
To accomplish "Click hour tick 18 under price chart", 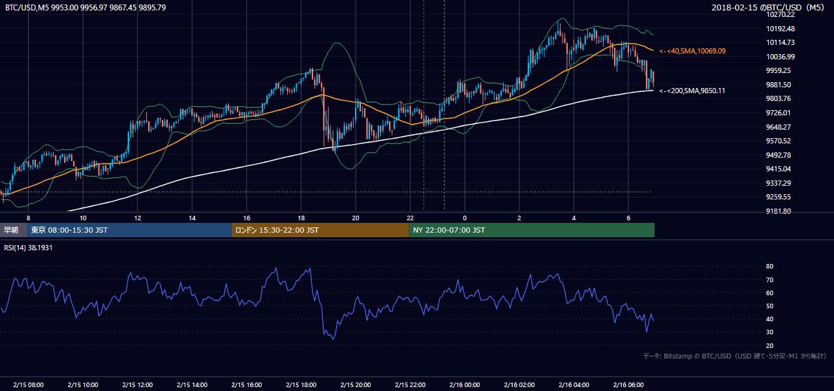I will click(301, 218).
